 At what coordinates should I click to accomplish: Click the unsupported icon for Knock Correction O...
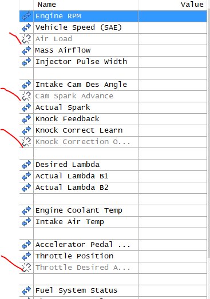(x=26, y=142)
